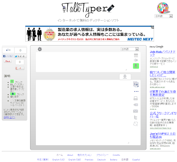Screen dimensions: 177x162
Task: Tweet the text using Twitter icon
Action: [135, 117]
